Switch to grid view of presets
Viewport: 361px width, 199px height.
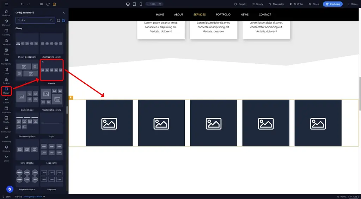point(64,20)
